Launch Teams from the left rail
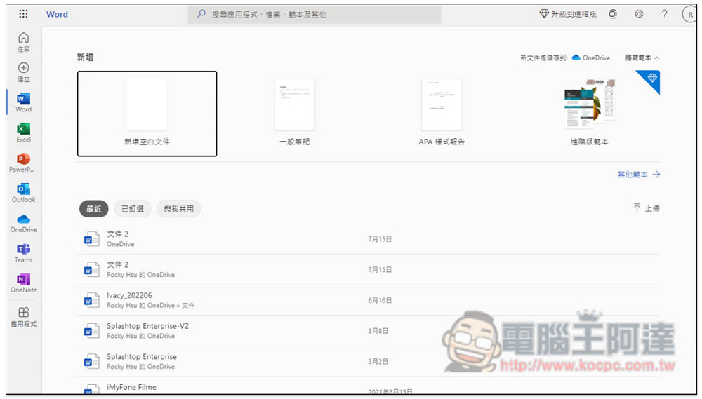Image resolution: width=702 pixels, height=399 pixels. pyautogui.click(x=23, y=252)
